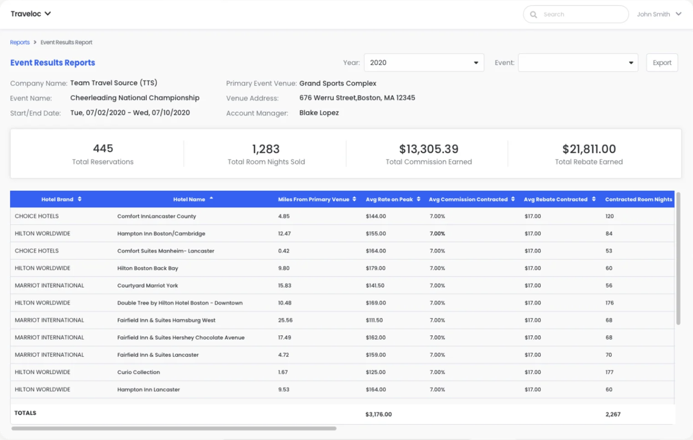
Task: Expand the Year 2020 dropdown
Action: 423,63
